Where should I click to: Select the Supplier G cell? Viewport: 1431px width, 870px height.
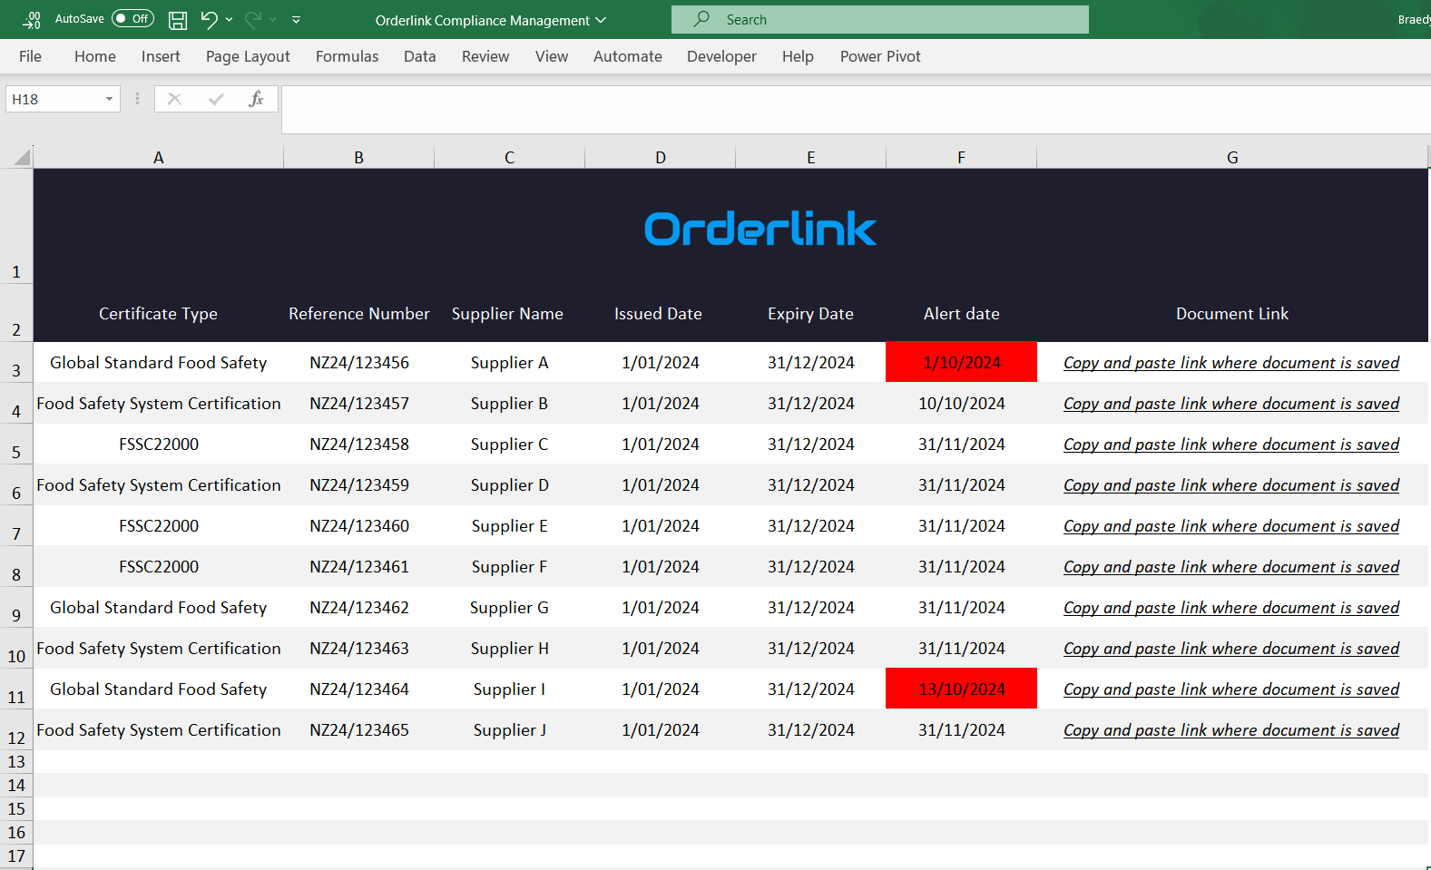tap(510, 608)
